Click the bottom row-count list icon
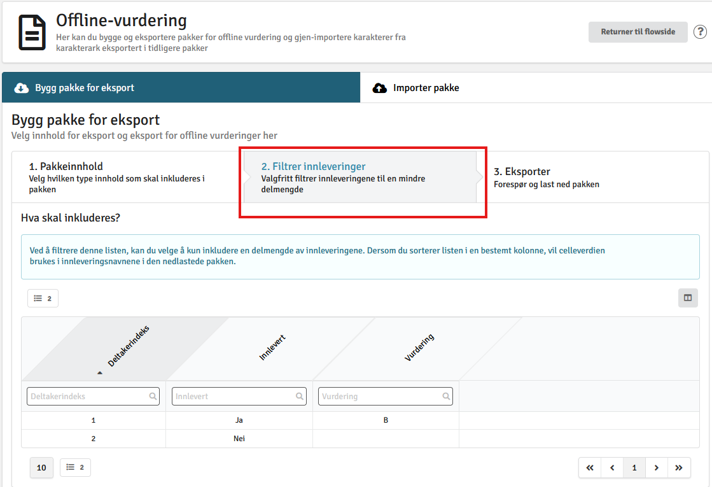712x487 pixels. point(75,467)
